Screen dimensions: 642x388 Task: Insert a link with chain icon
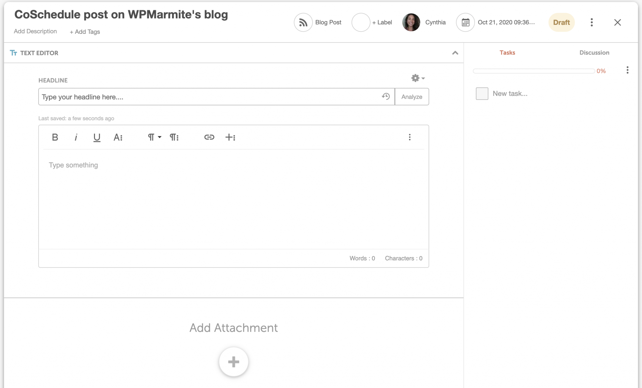(x=209, y=137)
